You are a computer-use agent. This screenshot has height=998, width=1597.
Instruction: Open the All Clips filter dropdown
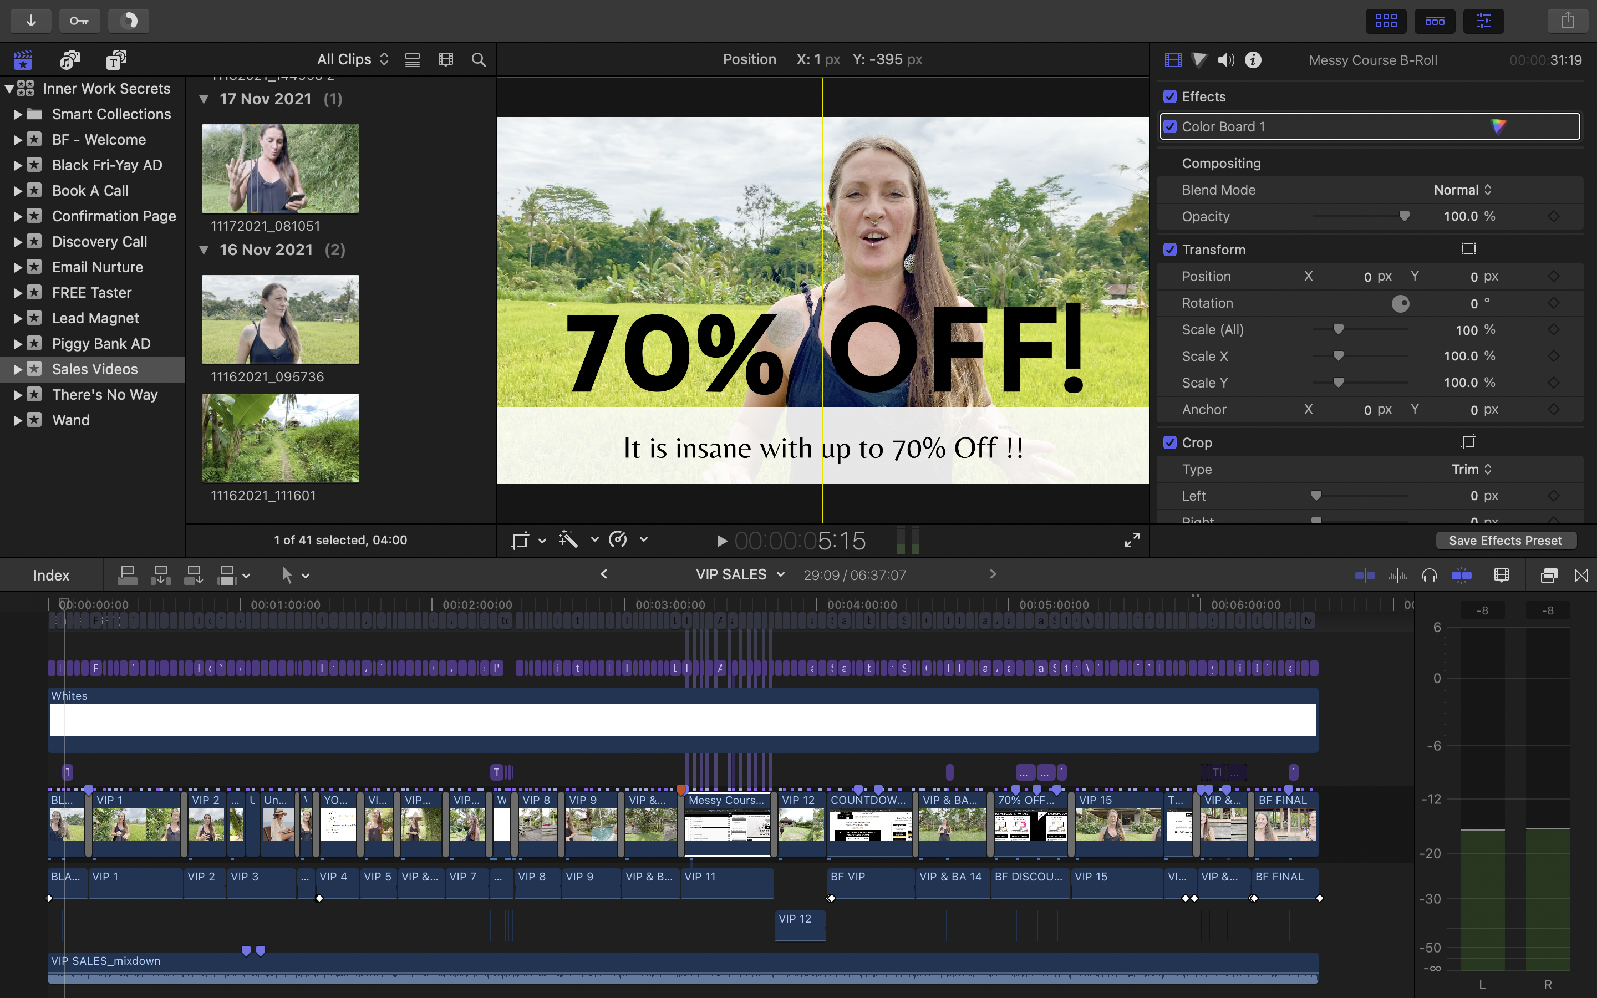click(x=353, y=59)
